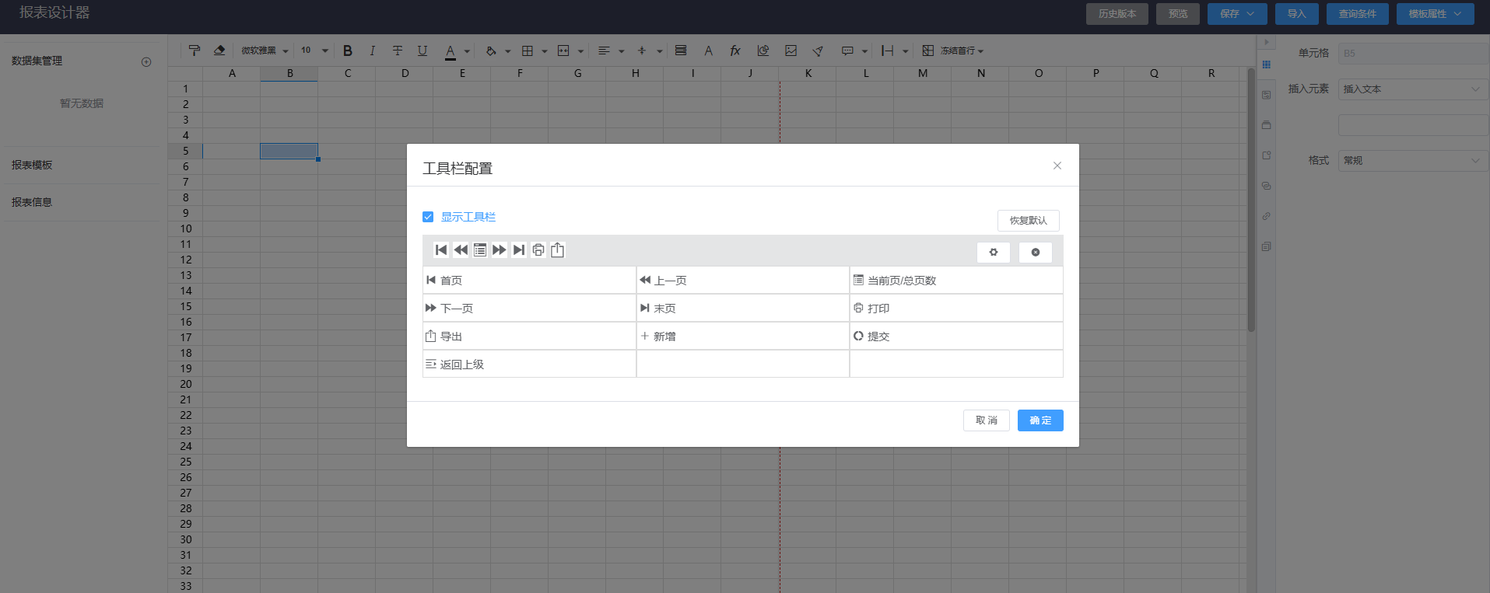Click the export icon in toolbar preview
This screenshot has width=1490, height=593.
click(558, 250)
